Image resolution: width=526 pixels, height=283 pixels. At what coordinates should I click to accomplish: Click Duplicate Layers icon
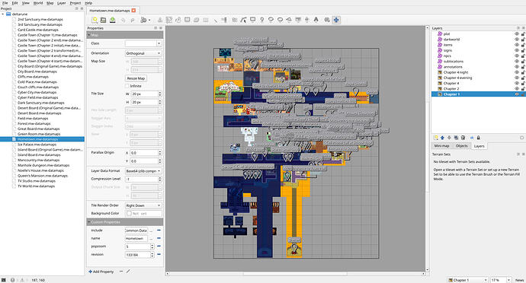456,138
